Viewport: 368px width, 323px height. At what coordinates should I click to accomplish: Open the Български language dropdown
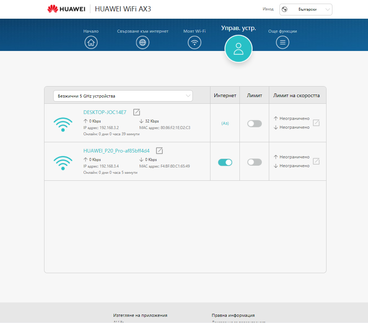tap(306, 10)
